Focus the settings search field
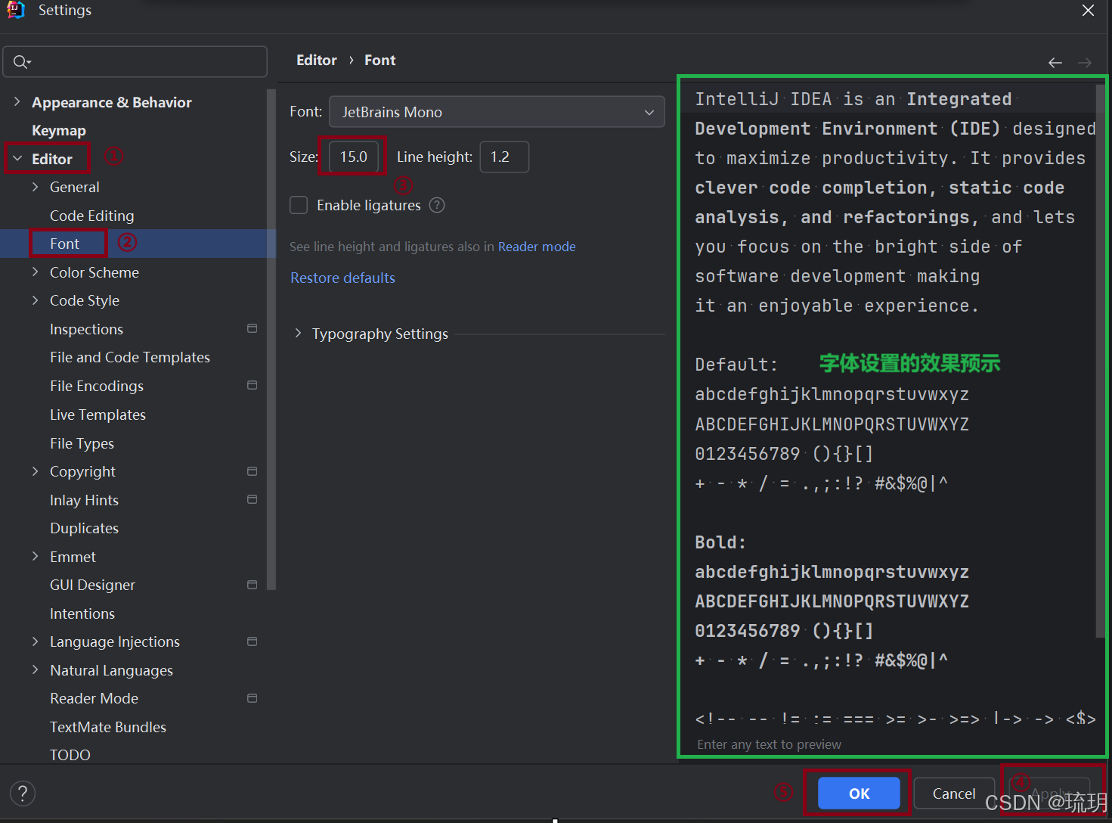This screenshot has width=1112, height=823. [x=135, y=61]
